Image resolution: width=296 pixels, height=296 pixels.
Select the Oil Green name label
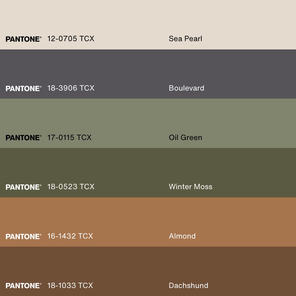click(x=185, y=137)
